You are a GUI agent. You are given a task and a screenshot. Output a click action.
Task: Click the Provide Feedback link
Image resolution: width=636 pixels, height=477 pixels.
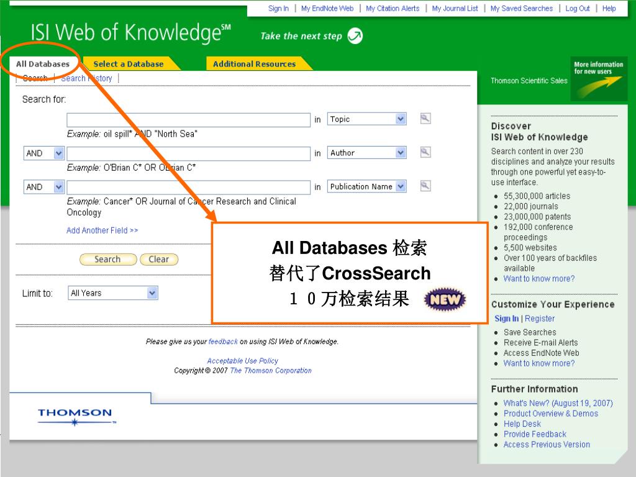pos(535,434)
